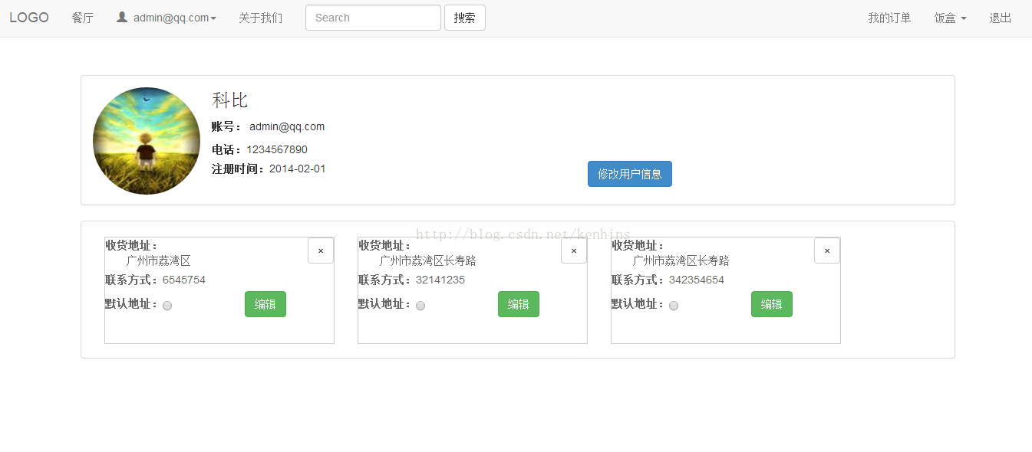
Task: Expand the 饭盒 dropdown
Action: click(x=950, y=18)
